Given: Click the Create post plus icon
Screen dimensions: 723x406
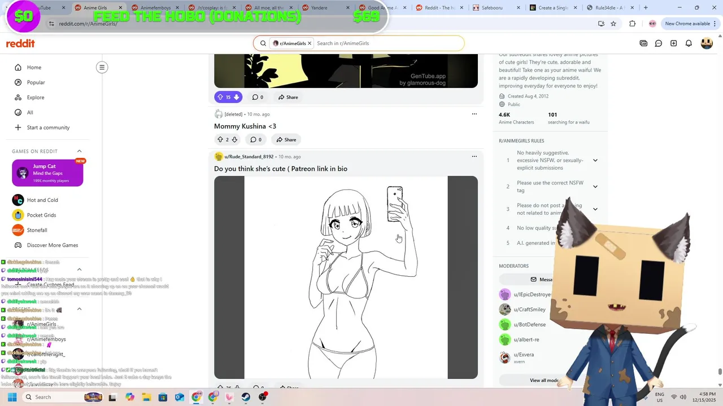Looking at the screenshot, I should [x=673, y=43].
